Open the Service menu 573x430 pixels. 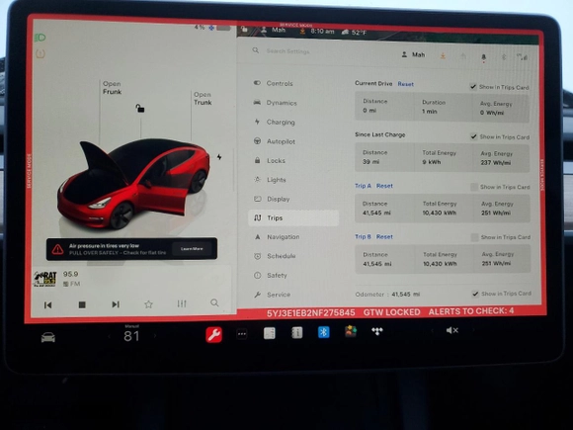click(278, 295)
